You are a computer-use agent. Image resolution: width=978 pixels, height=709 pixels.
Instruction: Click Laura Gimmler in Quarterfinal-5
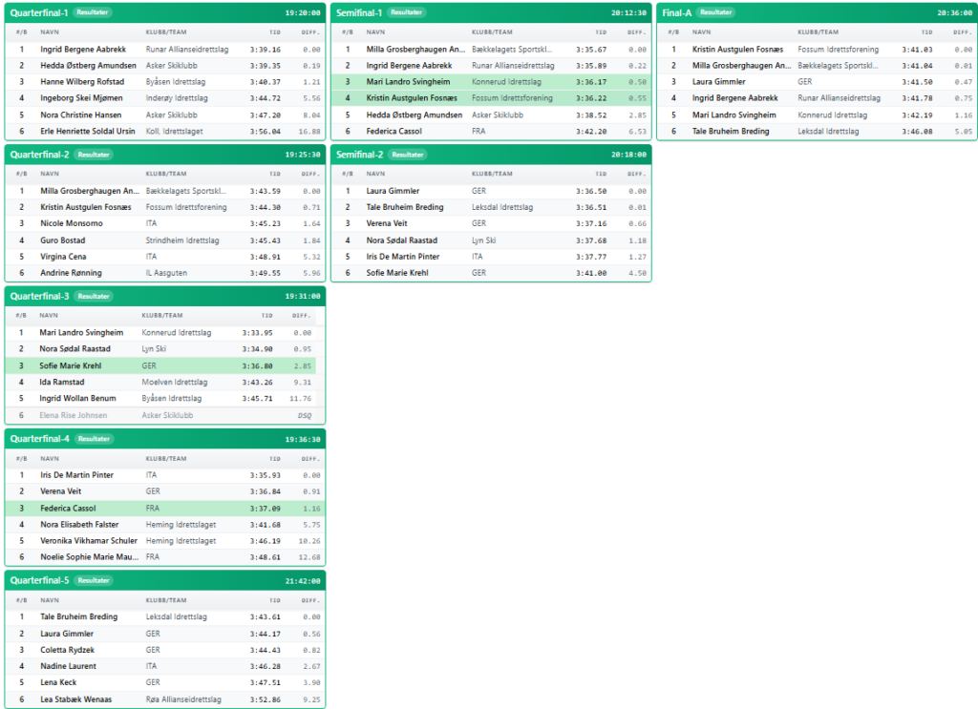coord(67,634)
